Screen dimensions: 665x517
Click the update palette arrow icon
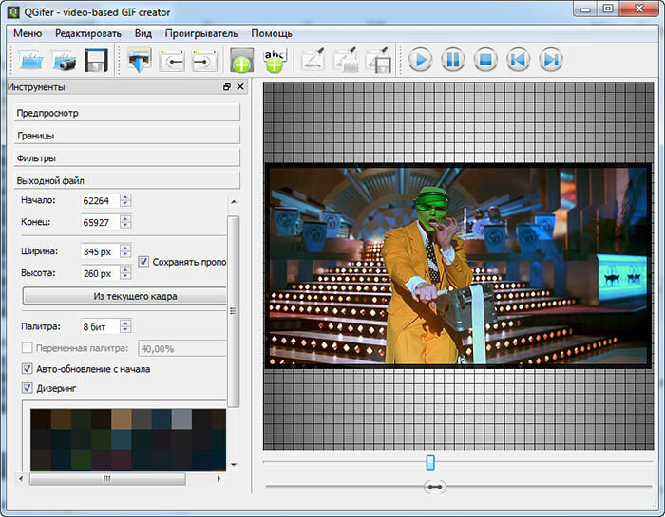point(140,60)
